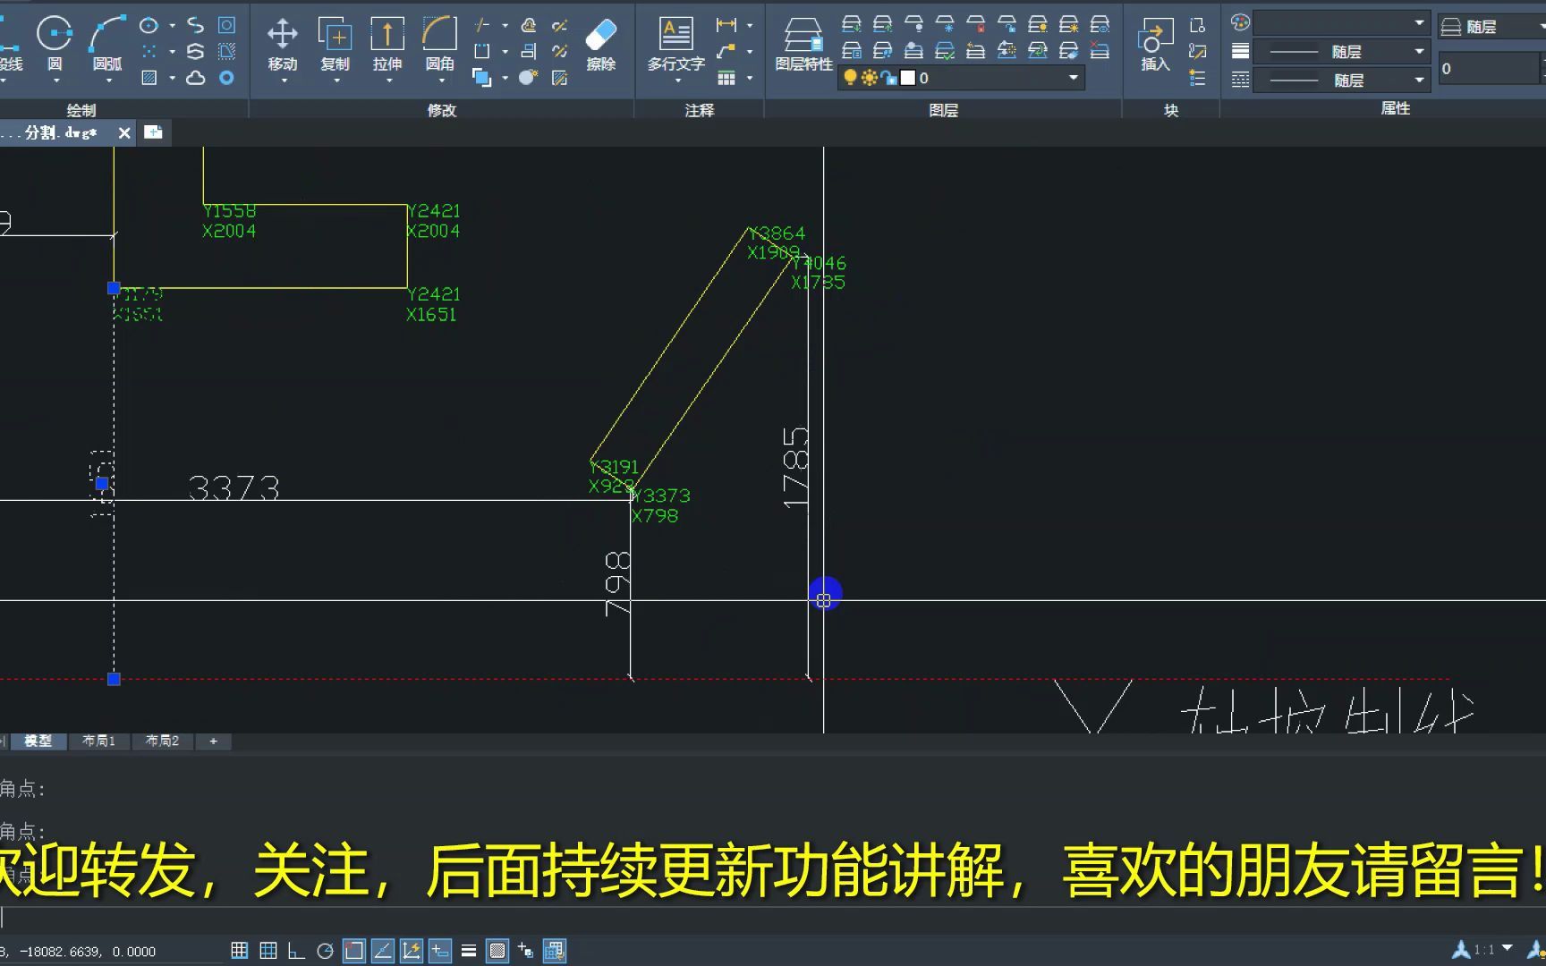Open the layer dropdown showing layer 0
Screen dimensions: 1546x966
coord(1072,78)
